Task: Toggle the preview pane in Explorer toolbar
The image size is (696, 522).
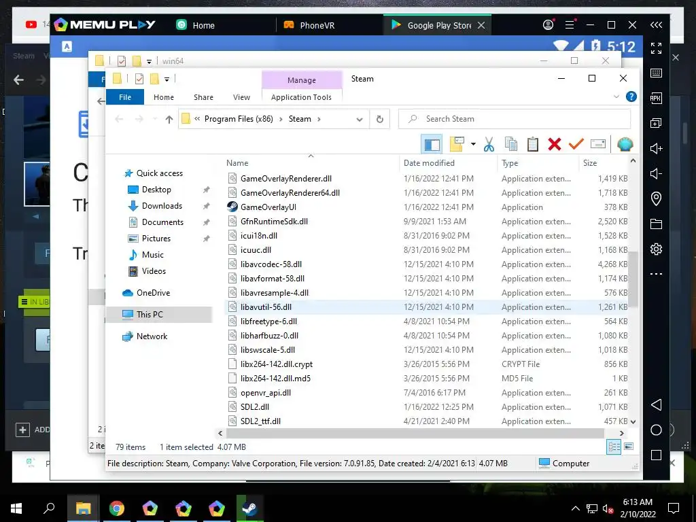Action: pyautogui.click(x=432, y=144)
